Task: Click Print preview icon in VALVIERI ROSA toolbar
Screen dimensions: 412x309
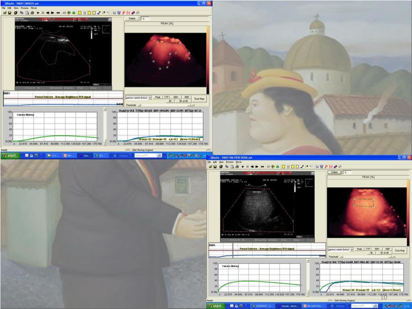Action: (232, 167)
